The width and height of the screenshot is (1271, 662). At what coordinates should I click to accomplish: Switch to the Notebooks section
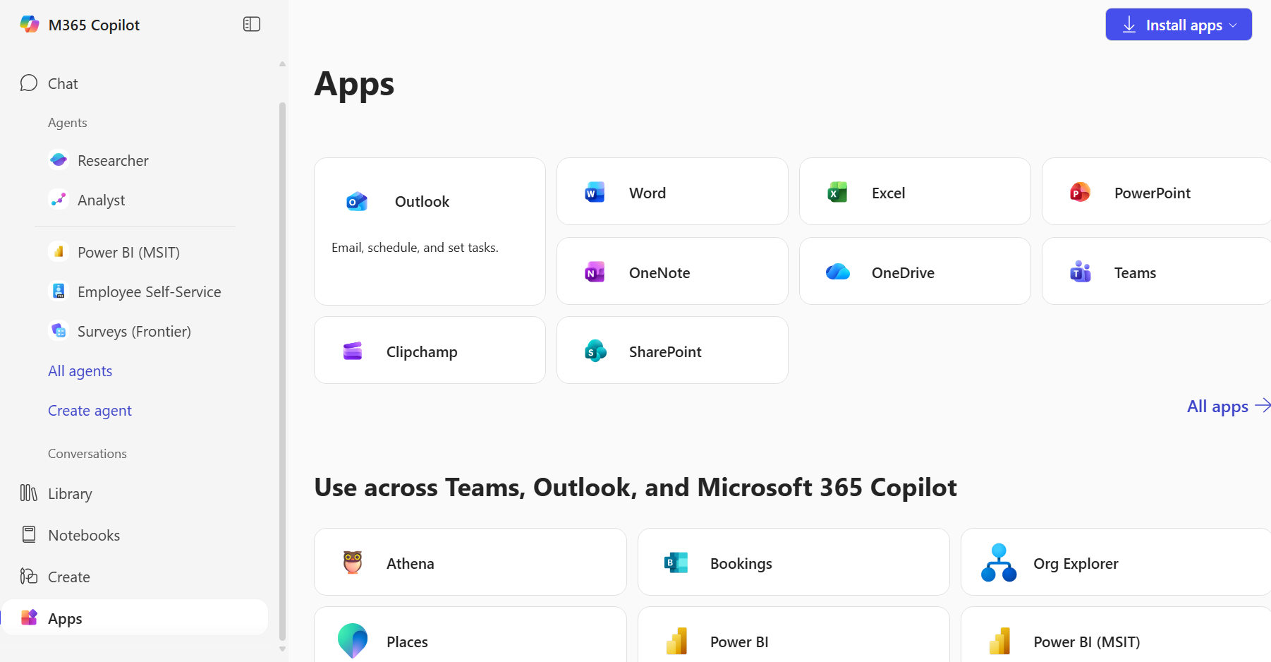83,534
